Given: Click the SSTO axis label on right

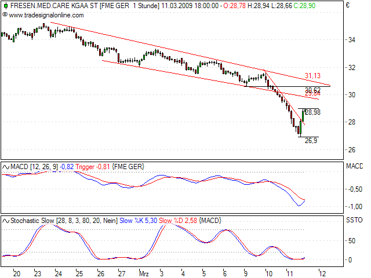Looking at the screenshot, I should pyautogui.click(x=354, y=221).
